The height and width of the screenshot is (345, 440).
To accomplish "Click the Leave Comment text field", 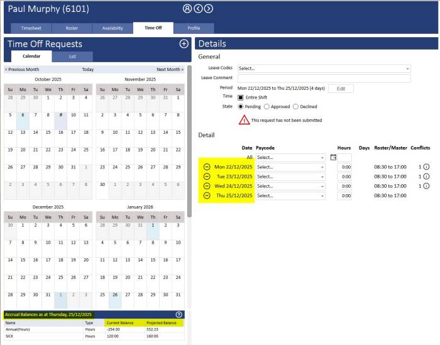I will click(x=324, y=79).
